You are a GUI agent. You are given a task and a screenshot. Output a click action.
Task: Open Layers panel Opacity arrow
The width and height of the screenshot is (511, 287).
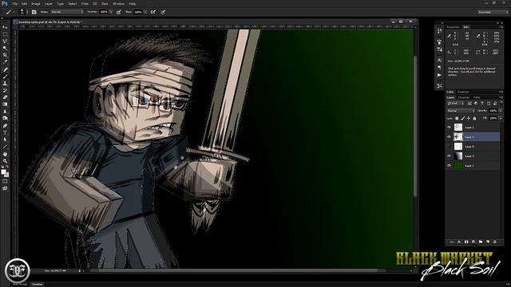coord(501,111)
